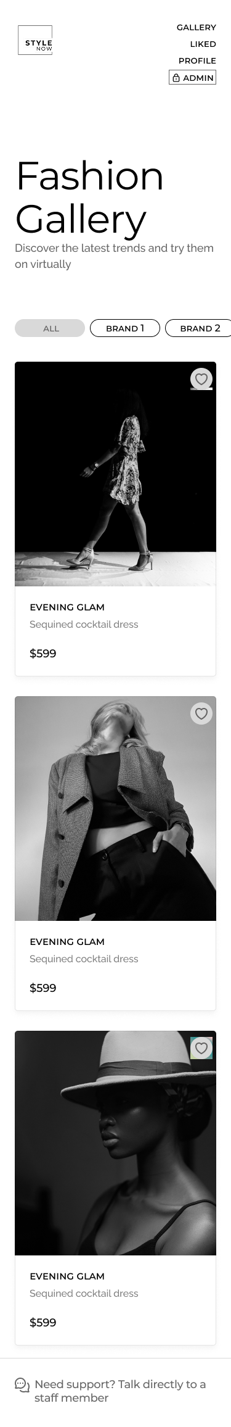Click the Style Now logo
231x1427 pixels.
point(35,41)
